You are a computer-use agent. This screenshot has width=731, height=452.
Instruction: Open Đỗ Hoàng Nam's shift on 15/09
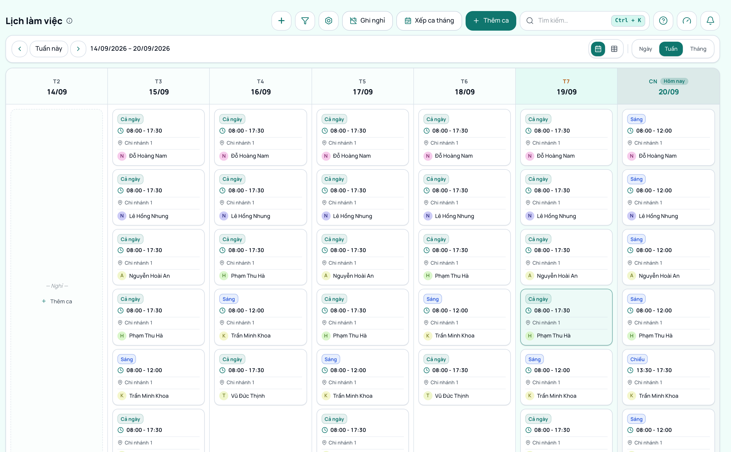[x=159, y=137]
